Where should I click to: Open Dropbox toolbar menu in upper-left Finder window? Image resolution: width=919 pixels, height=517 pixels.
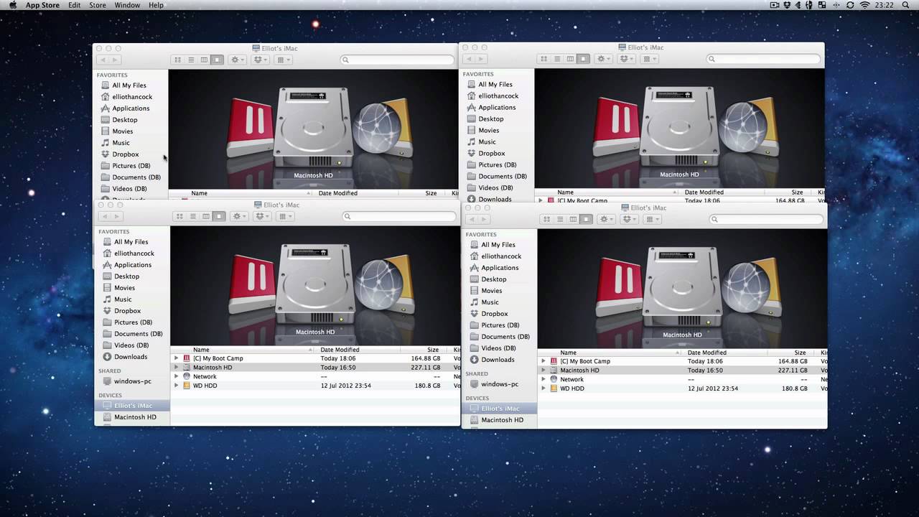coord(261,60)
